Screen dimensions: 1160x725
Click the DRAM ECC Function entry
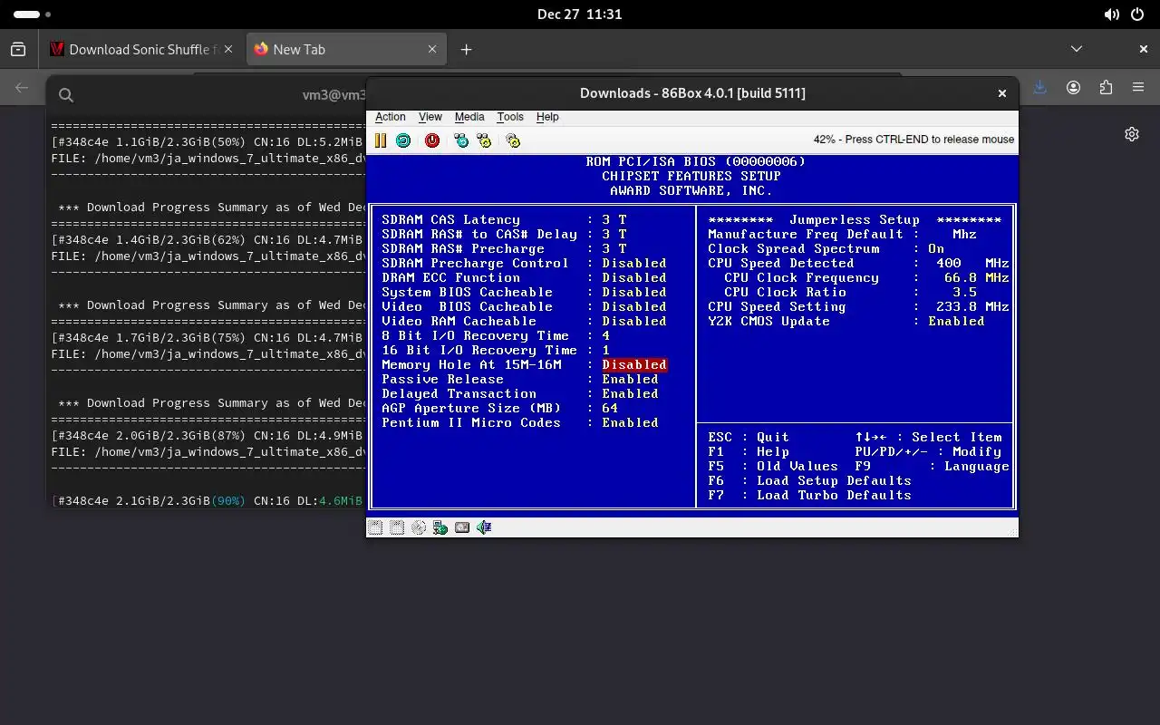(x=524, y=278)
